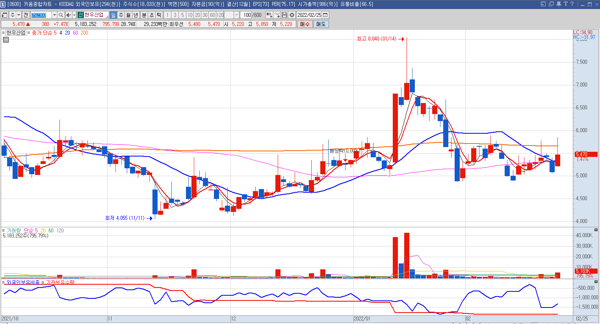The width and height of the screenshot is (600, 324).
Task: Click the 현우산업 chart legend label
Action: [x=16, y=33]
